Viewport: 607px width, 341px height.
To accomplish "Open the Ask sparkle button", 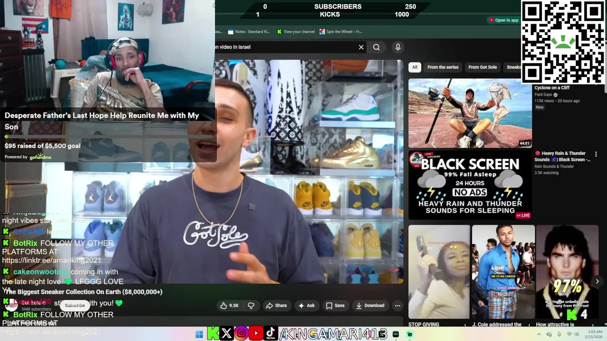I will 306,305.
